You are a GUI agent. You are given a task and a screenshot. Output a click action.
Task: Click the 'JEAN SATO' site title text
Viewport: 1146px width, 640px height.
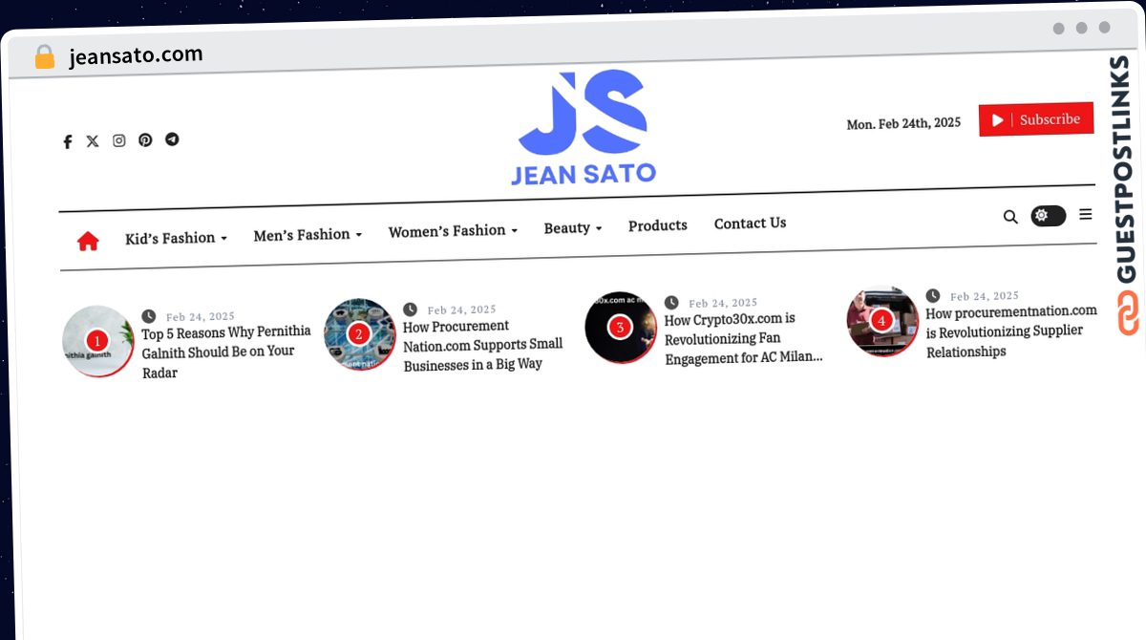pyautogui.click(x=584, y=174)
